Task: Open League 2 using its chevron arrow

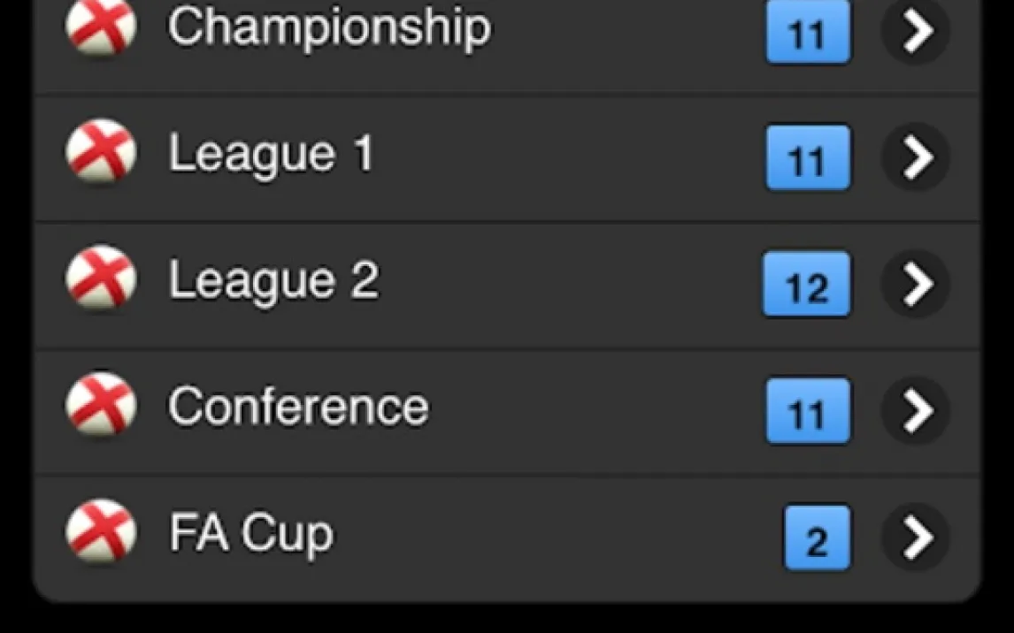Action: [x=915, y=283]
